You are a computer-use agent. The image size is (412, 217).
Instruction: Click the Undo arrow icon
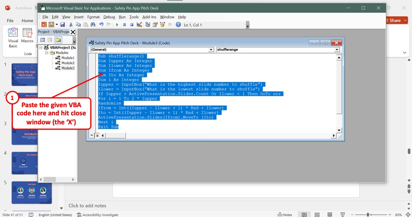pyautogui.click(x=101, y=25)
